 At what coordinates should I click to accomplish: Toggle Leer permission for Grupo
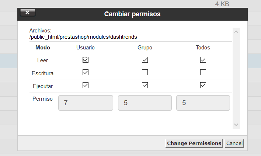tap(145, 60)
